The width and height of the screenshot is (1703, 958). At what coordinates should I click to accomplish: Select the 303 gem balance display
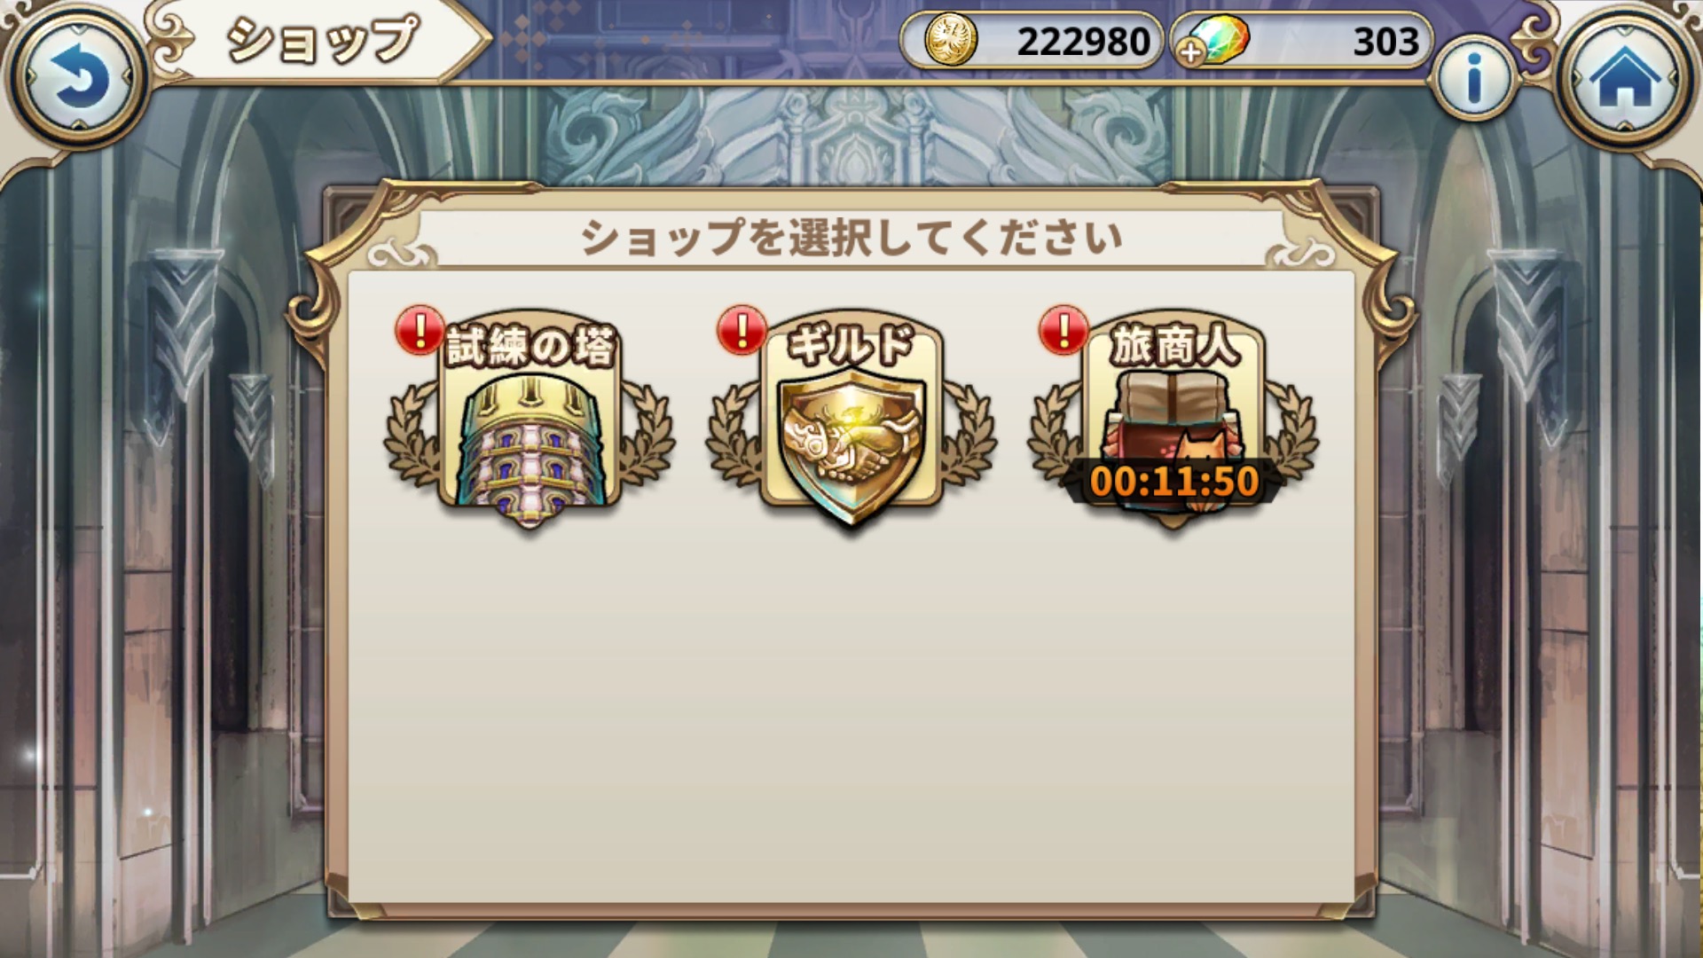pos(1302,41)
